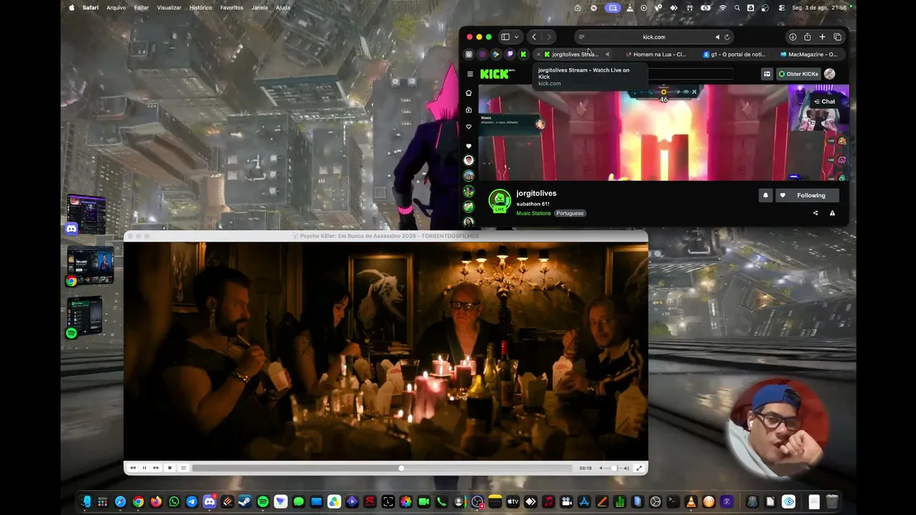
Task: Mute audio from the Safari address bar
Action: [717, 37]
